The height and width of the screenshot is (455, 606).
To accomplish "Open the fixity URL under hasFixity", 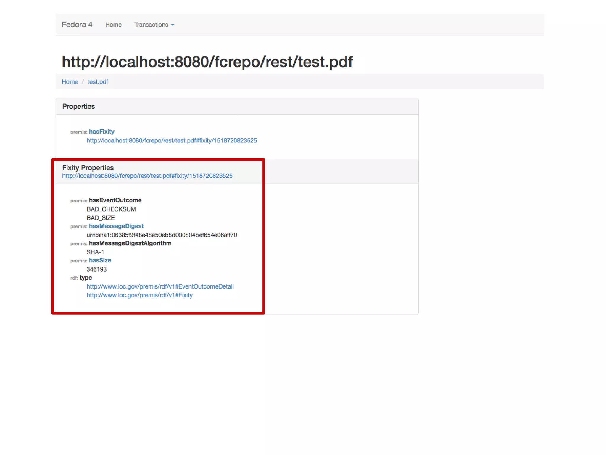I will (172, 140).
